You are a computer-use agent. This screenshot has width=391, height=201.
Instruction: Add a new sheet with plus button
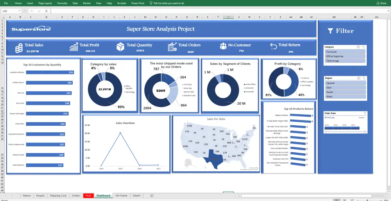pyautogui.click(x=152, y=196)
